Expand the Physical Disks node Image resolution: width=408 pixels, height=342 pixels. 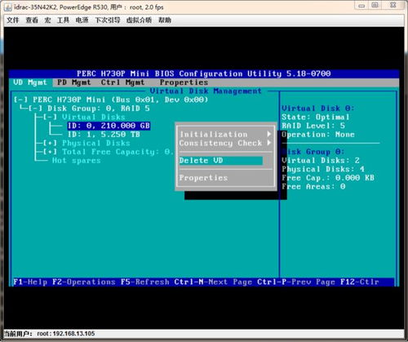click(x=50, y=143)
